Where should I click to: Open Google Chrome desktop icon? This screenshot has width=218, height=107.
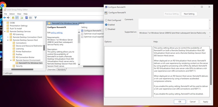(x=2, y=5)
